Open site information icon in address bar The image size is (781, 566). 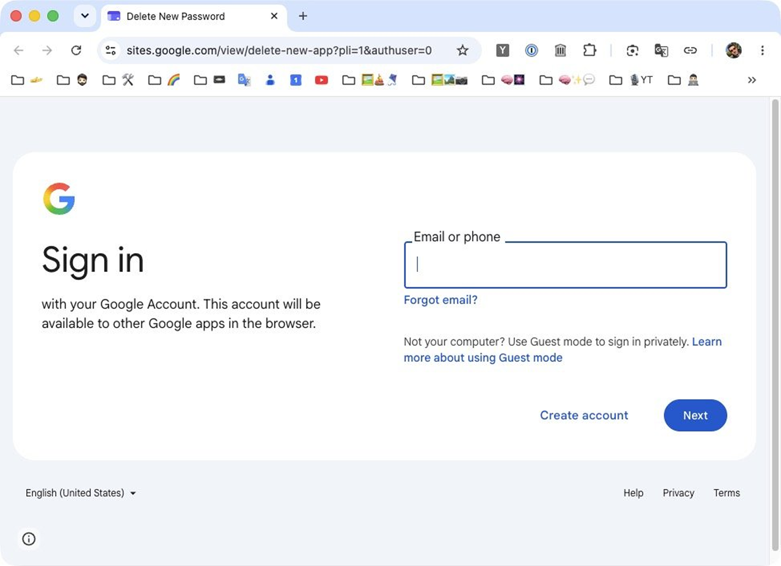click(x=111, y=50)
